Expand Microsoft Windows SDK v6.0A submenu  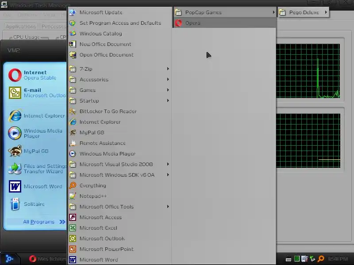(x=119, y=175)
